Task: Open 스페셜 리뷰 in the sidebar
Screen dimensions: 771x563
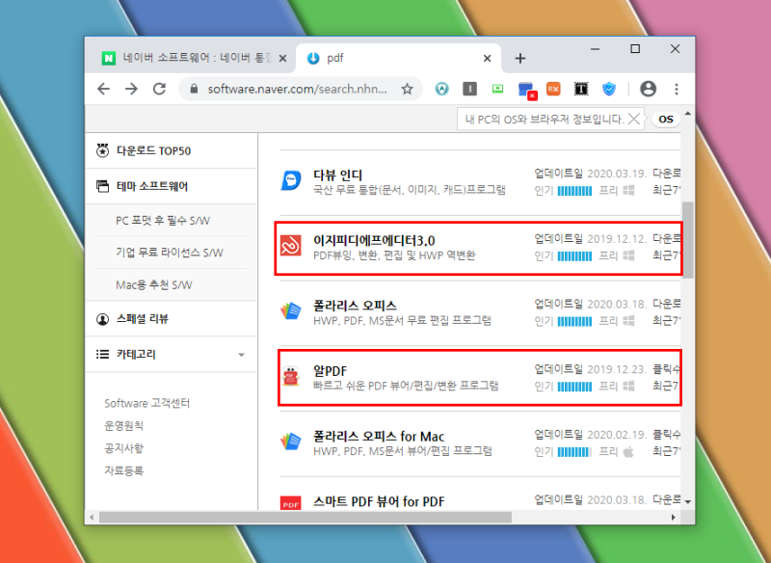Action: (142, 319)
